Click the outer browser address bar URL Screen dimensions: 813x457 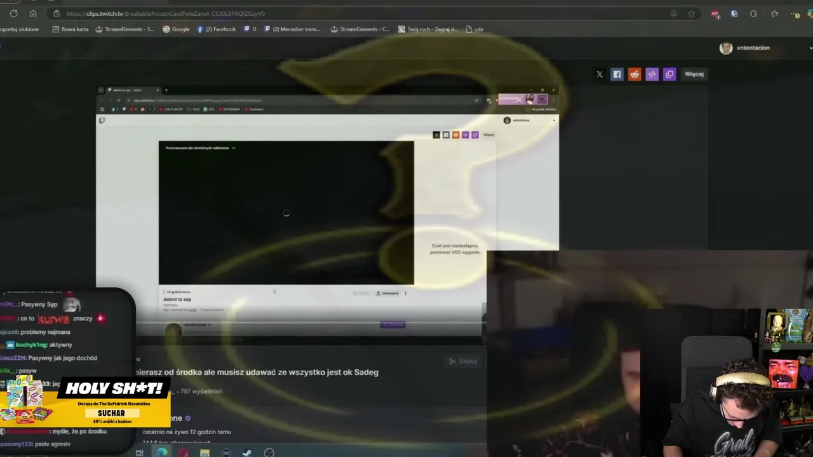165,13
